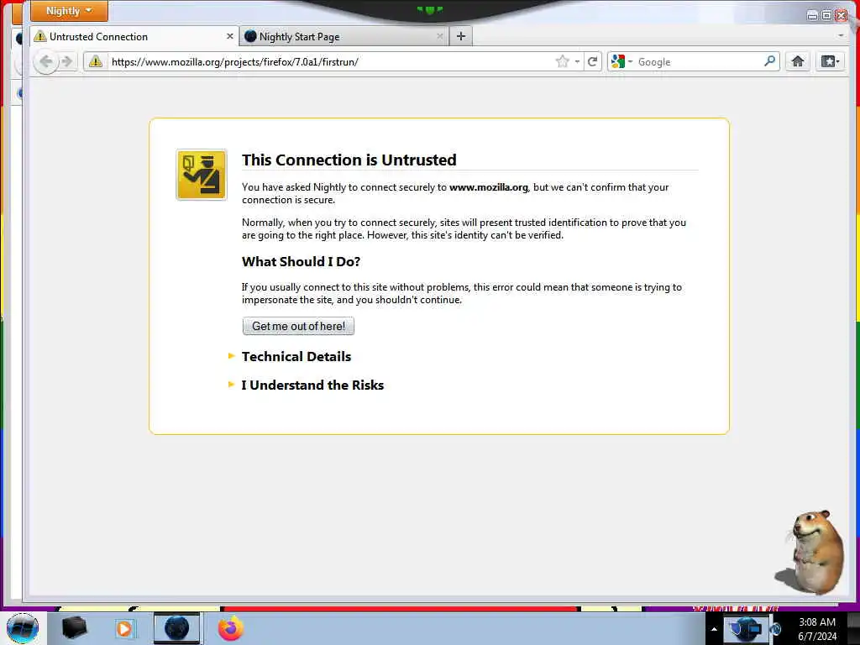Close the Nightly Start Page tab
Viewport: 860px width, 645px height.
click(440, 36)
